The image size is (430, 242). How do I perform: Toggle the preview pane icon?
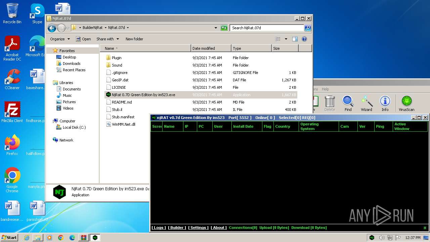coord(295,39)
